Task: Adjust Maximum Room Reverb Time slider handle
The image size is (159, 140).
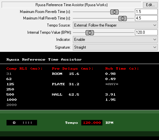Action: [114, 12]
